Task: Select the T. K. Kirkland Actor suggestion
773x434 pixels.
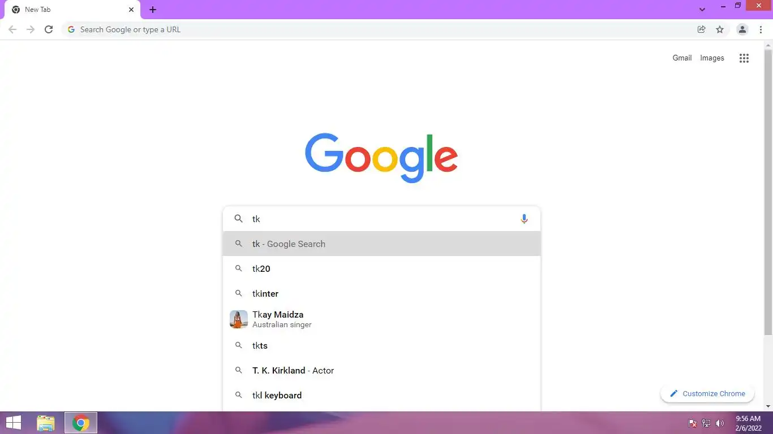Action: [382, 370]
